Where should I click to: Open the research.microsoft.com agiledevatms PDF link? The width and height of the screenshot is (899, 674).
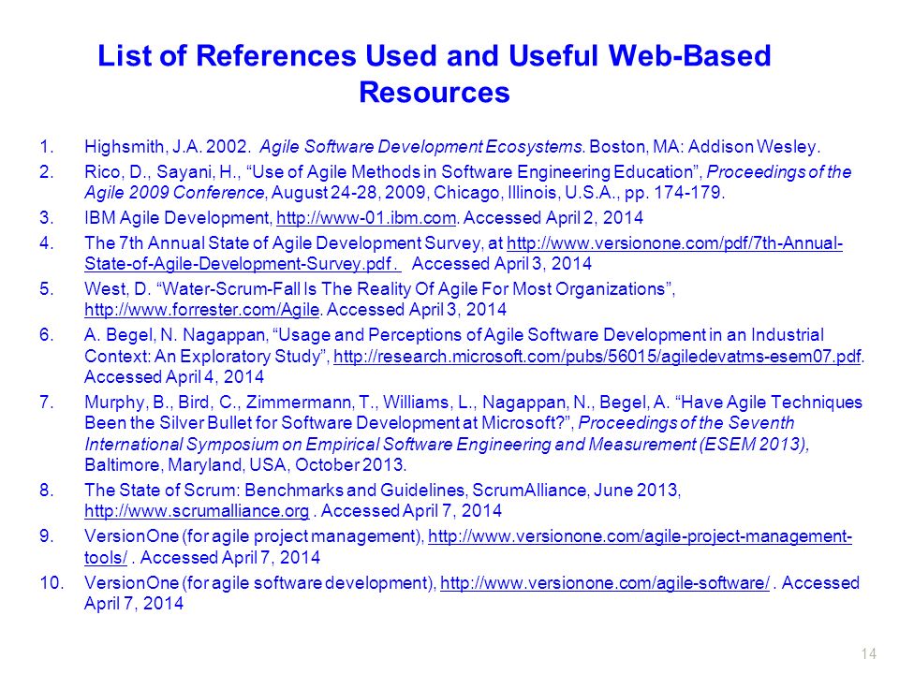click(x=597, y=356)
